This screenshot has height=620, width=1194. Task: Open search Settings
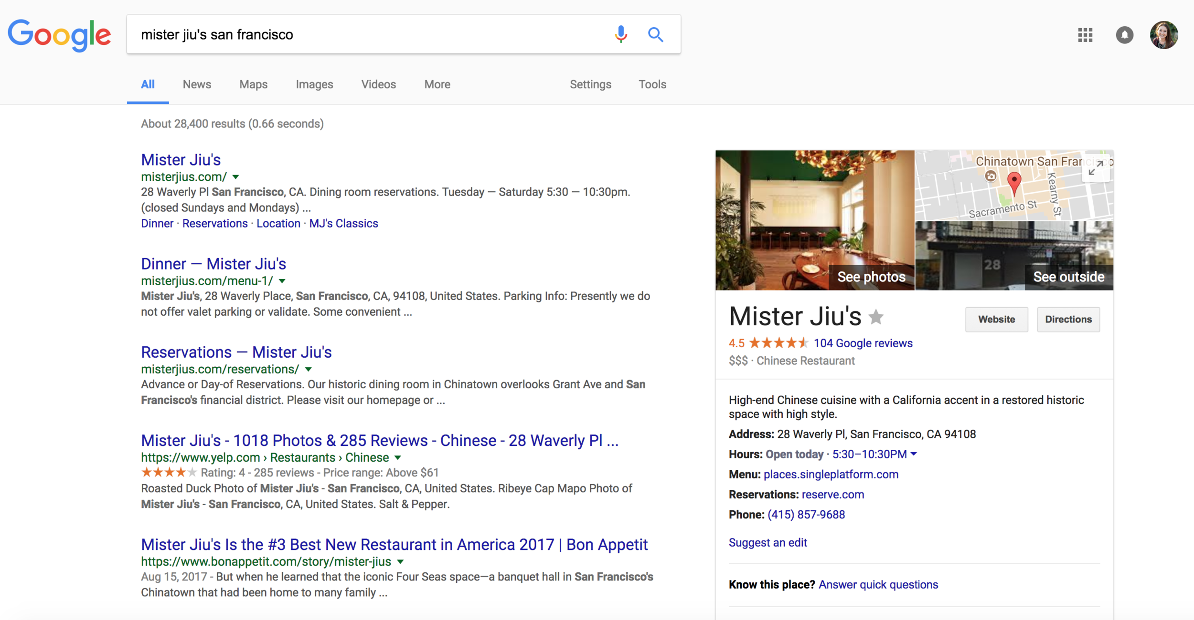(590, 84)
